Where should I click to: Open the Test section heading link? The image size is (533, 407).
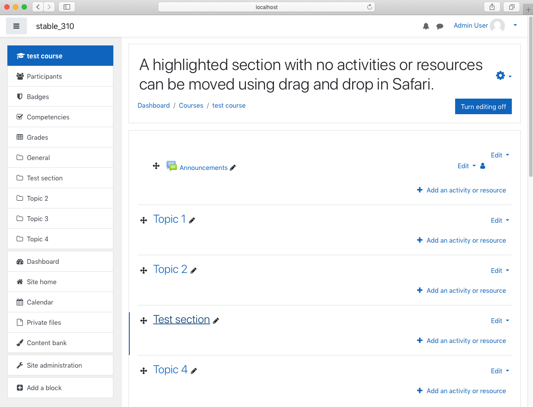point(181,320)
